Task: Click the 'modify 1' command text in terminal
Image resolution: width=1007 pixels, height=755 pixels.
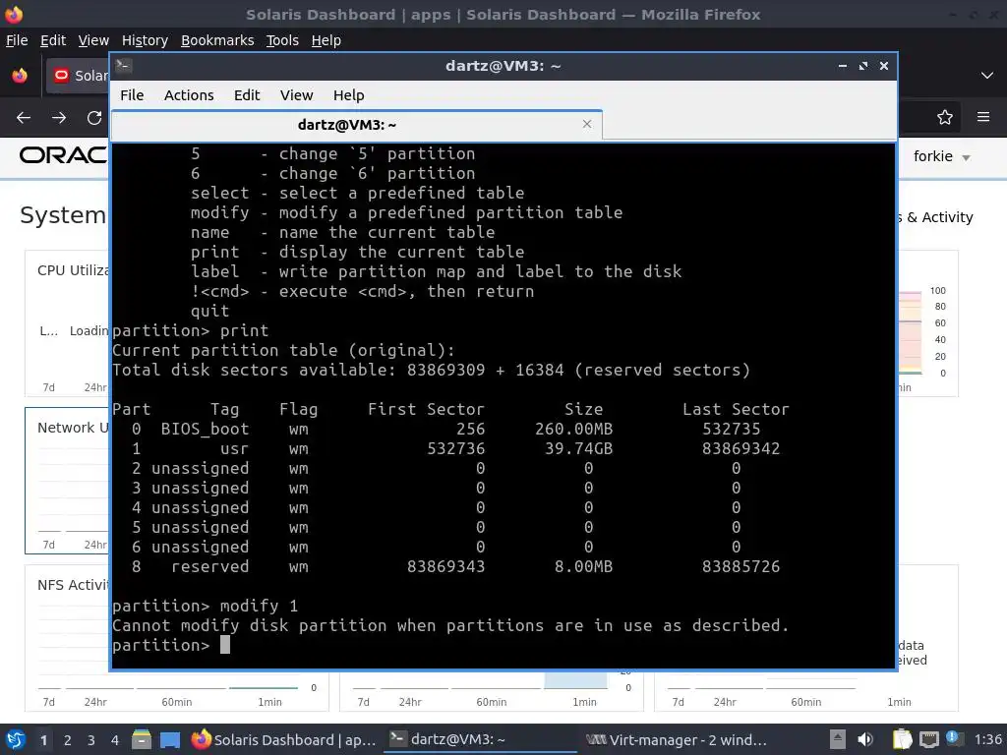Action: [x=259, y=606]
